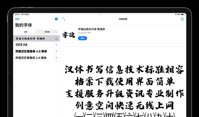
Task: Tap the TrueType 字体 subtitle text
Action: pos(84,33)
